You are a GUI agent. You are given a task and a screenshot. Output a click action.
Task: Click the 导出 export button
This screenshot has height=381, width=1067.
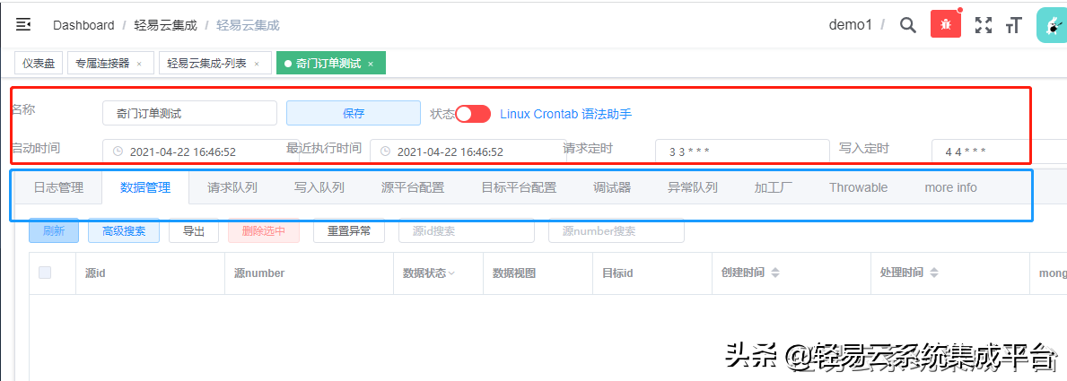pyautogui.click(x=194, y=230)
